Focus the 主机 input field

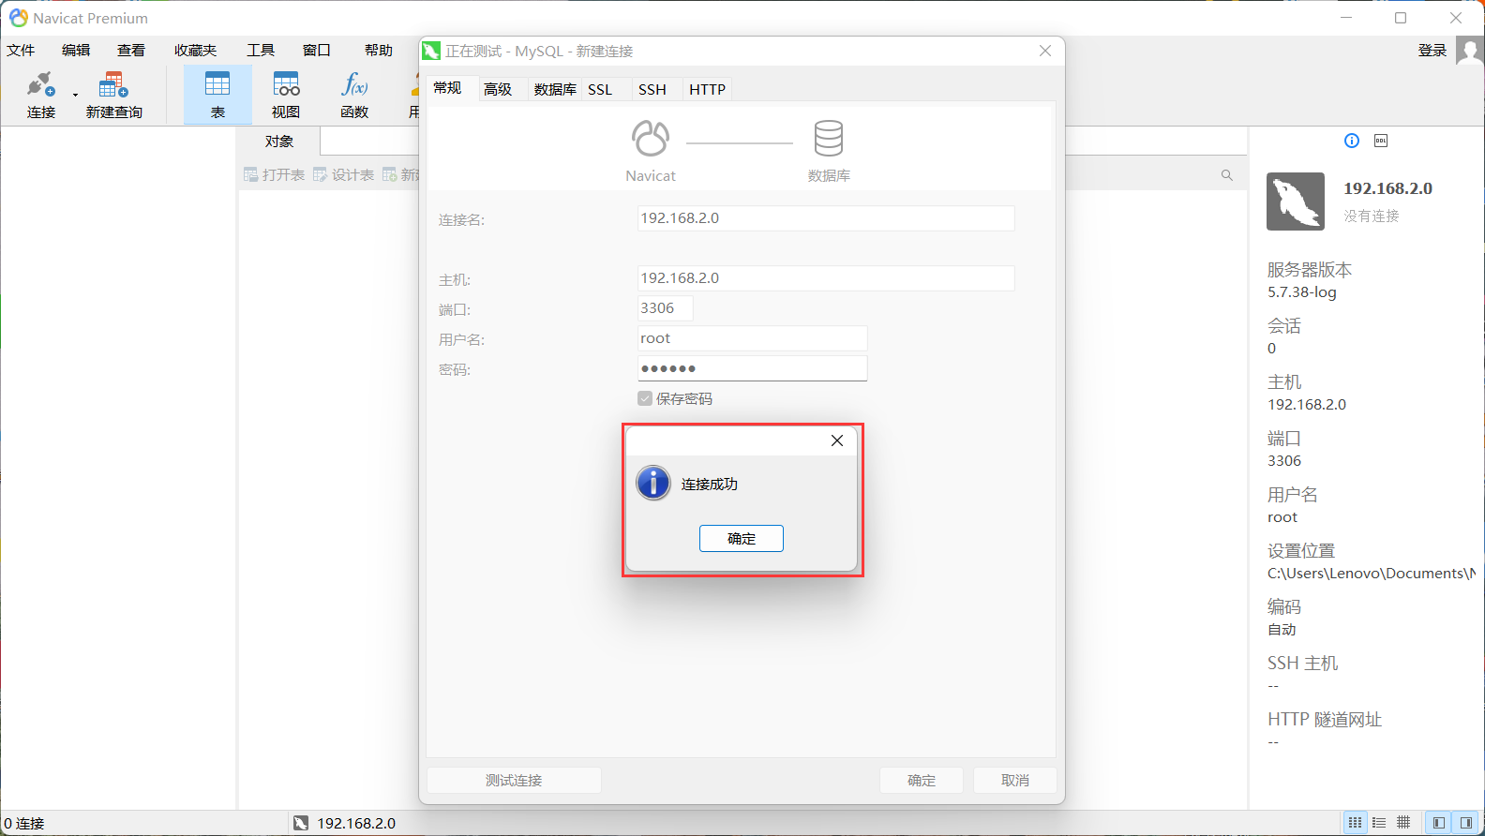[826, 278]
